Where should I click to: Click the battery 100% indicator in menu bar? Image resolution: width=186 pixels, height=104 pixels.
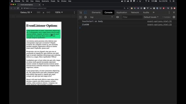tap(154, 1)
